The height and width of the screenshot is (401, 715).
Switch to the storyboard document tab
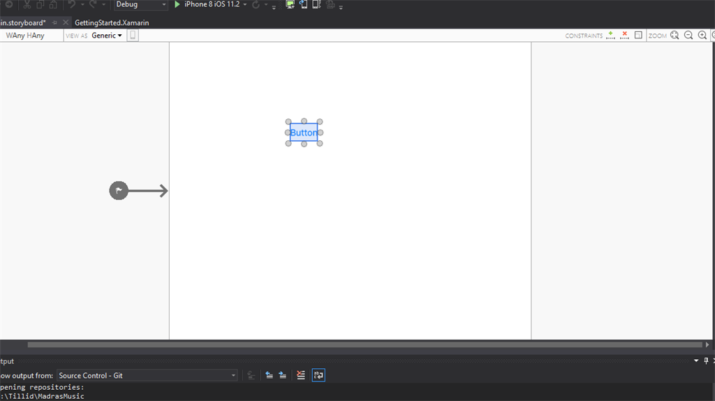click(23, 23)
